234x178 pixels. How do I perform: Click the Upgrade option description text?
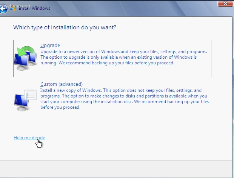coord(124,57)
